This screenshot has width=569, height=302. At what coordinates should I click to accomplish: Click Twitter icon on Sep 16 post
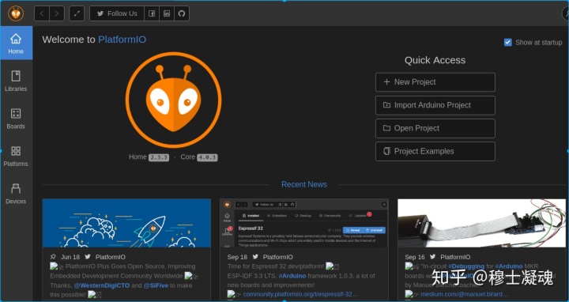point(433,257)
